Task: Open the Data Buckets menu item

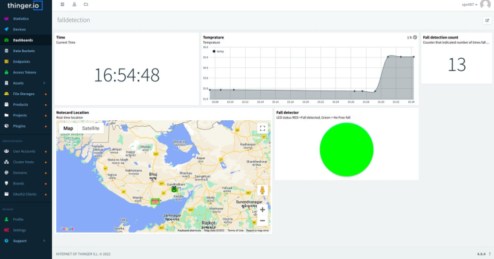Action: click(26, 51)
